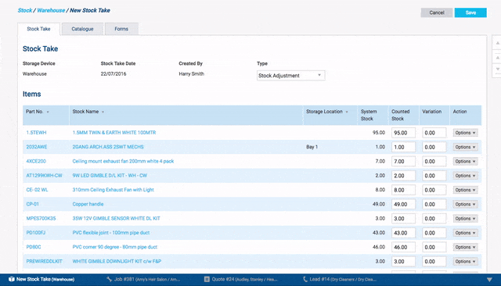This screenshot has width=501, height=286.
Task: Open Options menu for MPES700K35 row
Action: coord(465,219)
